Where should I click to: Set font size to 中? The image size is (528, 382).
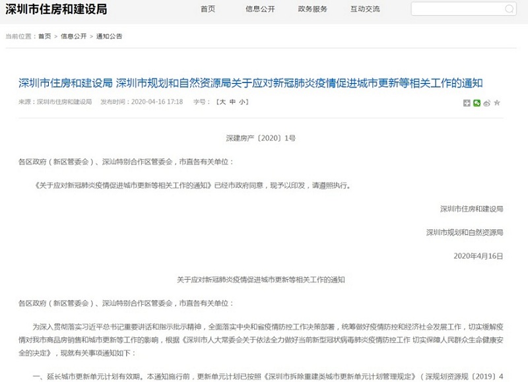232,102
